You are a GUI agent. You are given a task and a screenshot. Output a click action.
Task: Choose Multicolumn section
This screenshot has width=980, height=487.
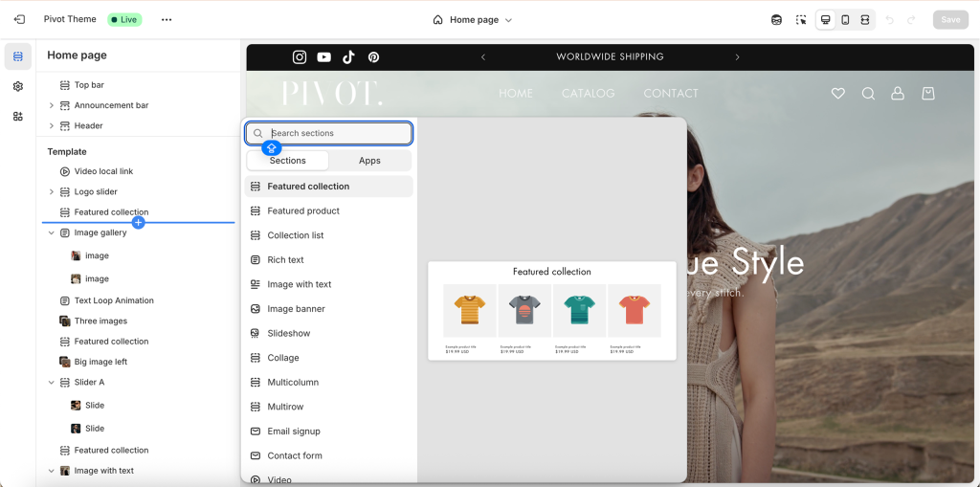pyautogui.click(x=329, y=382)
